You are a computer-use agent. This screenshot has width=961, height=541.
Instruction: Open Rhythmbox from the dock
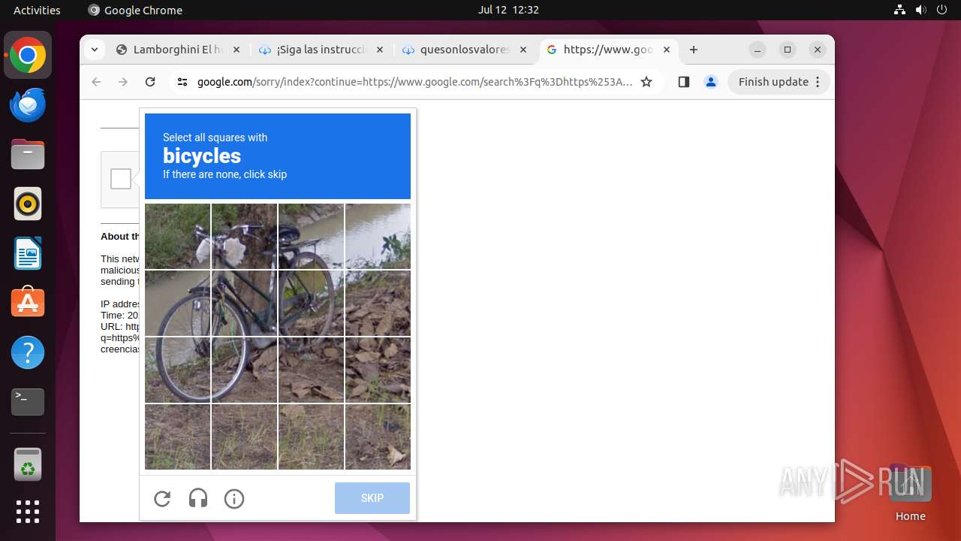tap(28, 204)
